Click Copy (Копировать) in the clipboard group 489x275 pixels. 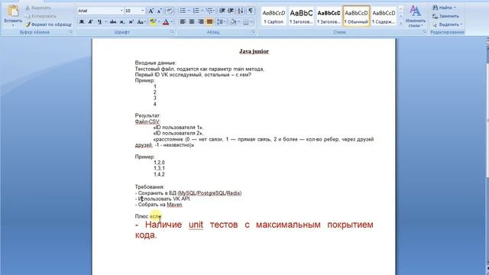tap(40, 16)
